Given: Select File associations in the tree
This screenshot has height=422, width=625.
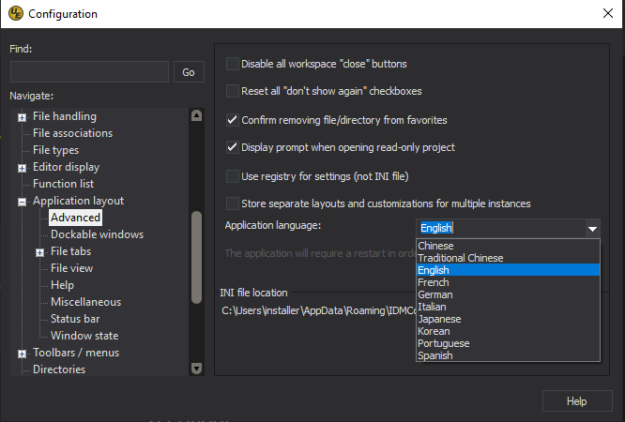Looking at the screenshot, I should click(x=72, y=133).
